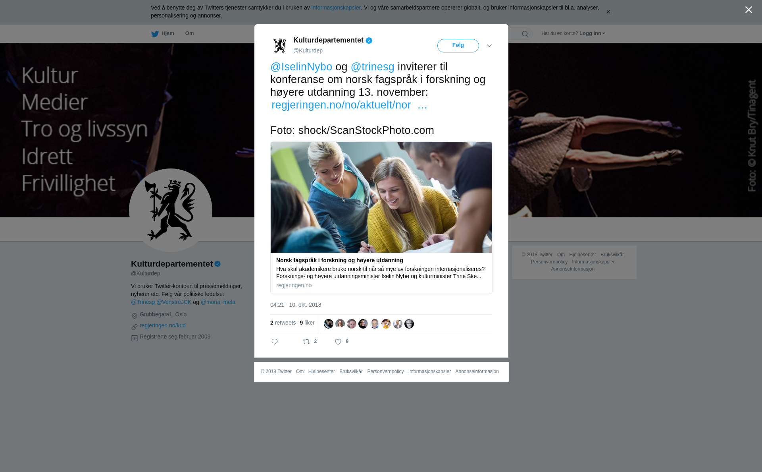This screenshot has height=472, width=762.
Task: View the 2 retweets list
Action: (283, 323)
